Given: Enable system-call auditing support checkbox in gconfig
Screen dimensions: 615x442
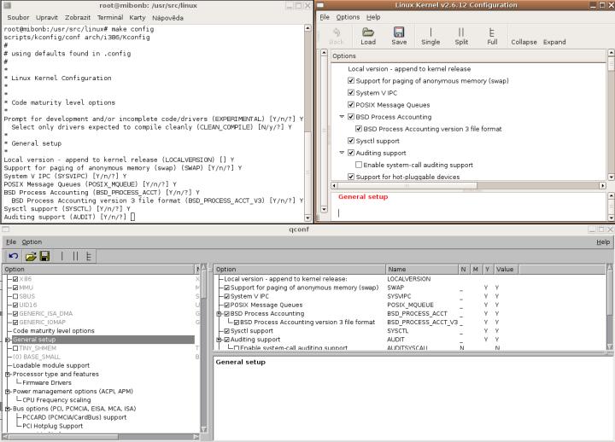Looking at the screenshot, I should [359, 165].
